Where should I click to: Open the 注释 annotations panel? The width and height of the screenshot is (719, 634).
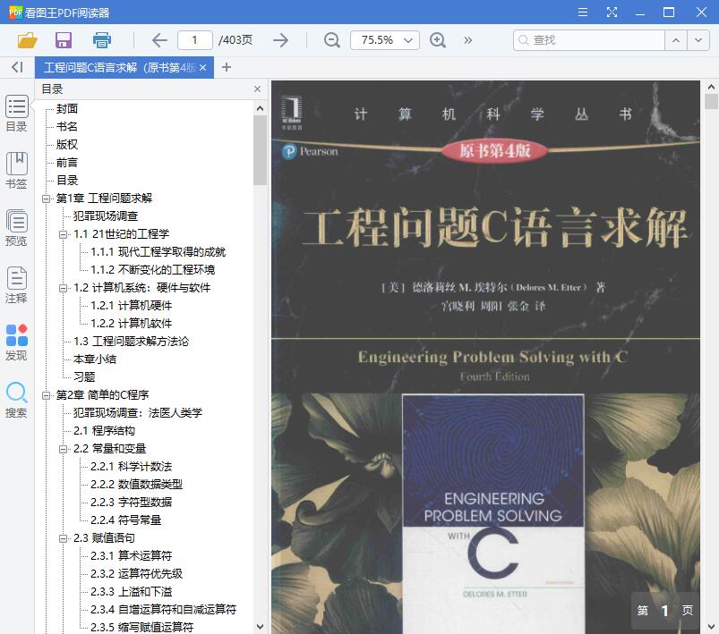pos(16,285)
